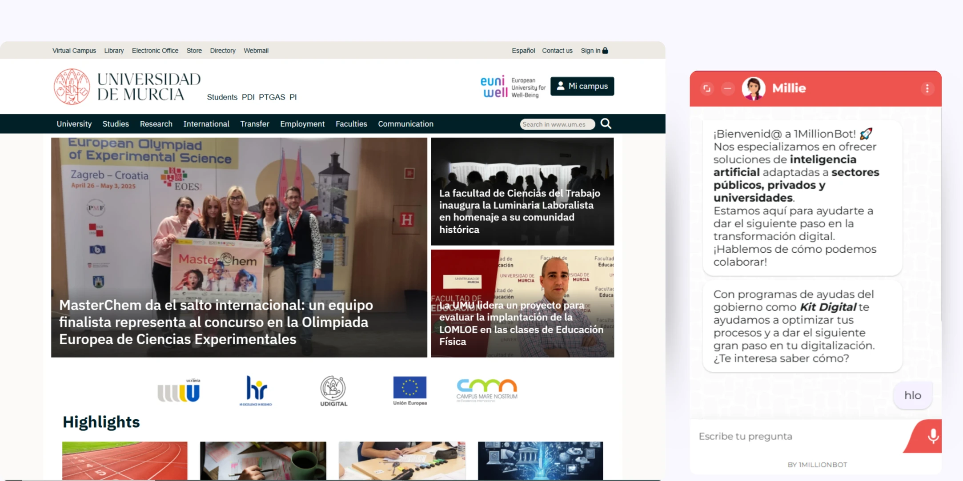Screen dimensions: 963x481
Task: Open the Virtual Campus link
Action: tap(74, 51)
